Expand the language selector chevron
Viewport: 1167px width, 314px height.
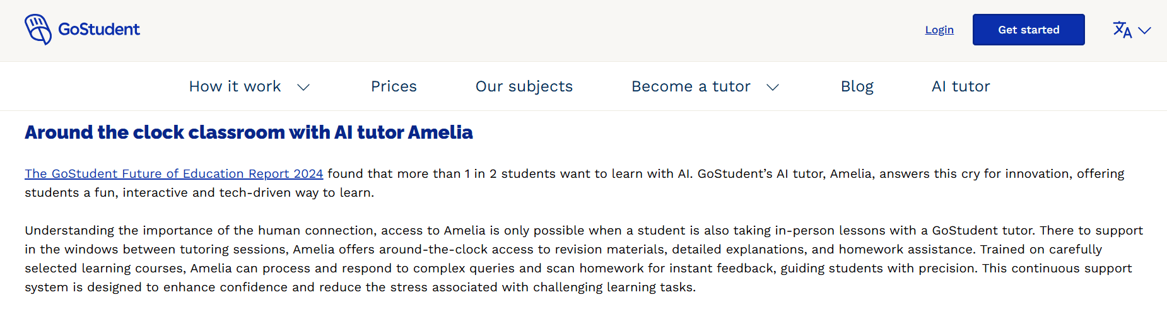point(1144,30)
